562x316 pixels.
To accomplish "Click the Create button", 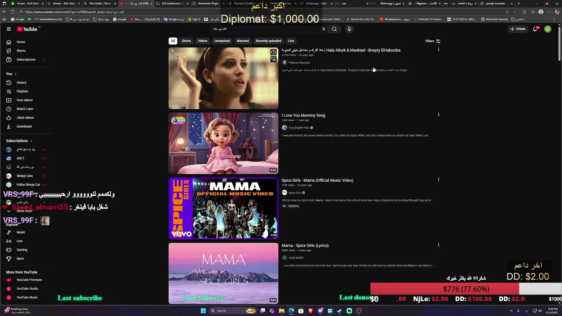I will pos(518,29).
